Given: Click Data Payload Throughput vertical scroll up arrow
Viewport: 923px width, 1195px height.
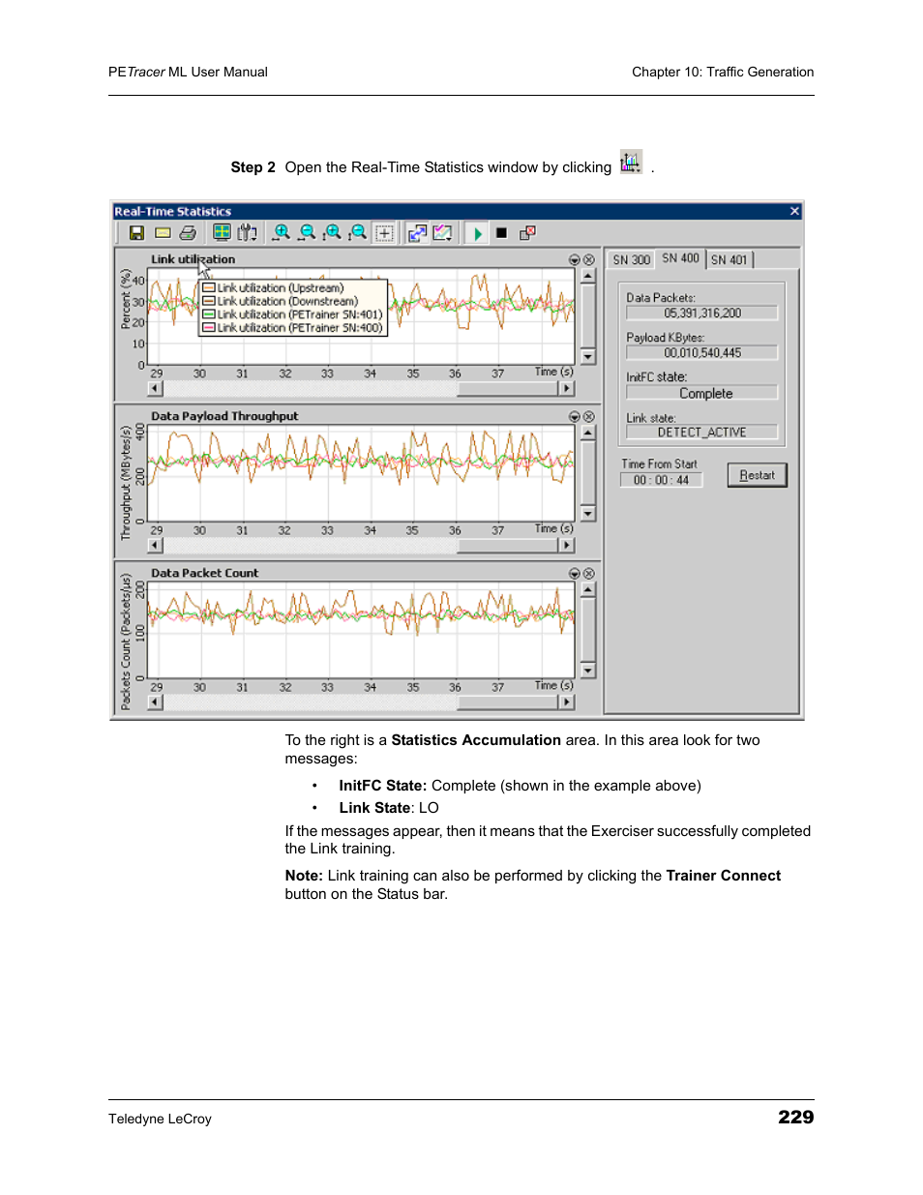Looking at the screenshot, I should [x=588, y=433].
